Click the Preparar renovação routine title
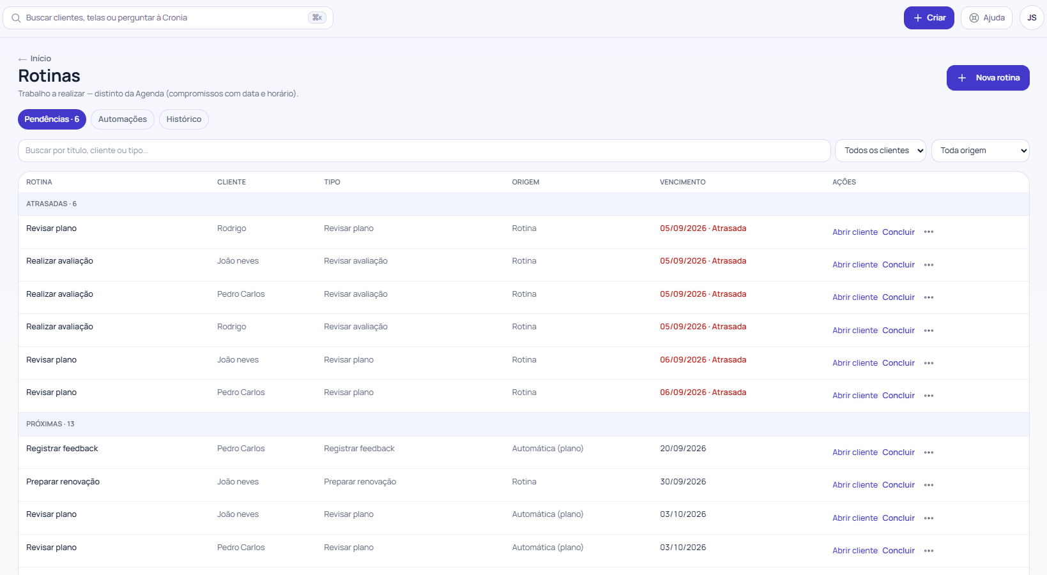The width and height of the screenshot is (1047, 575). click(63, 482)
